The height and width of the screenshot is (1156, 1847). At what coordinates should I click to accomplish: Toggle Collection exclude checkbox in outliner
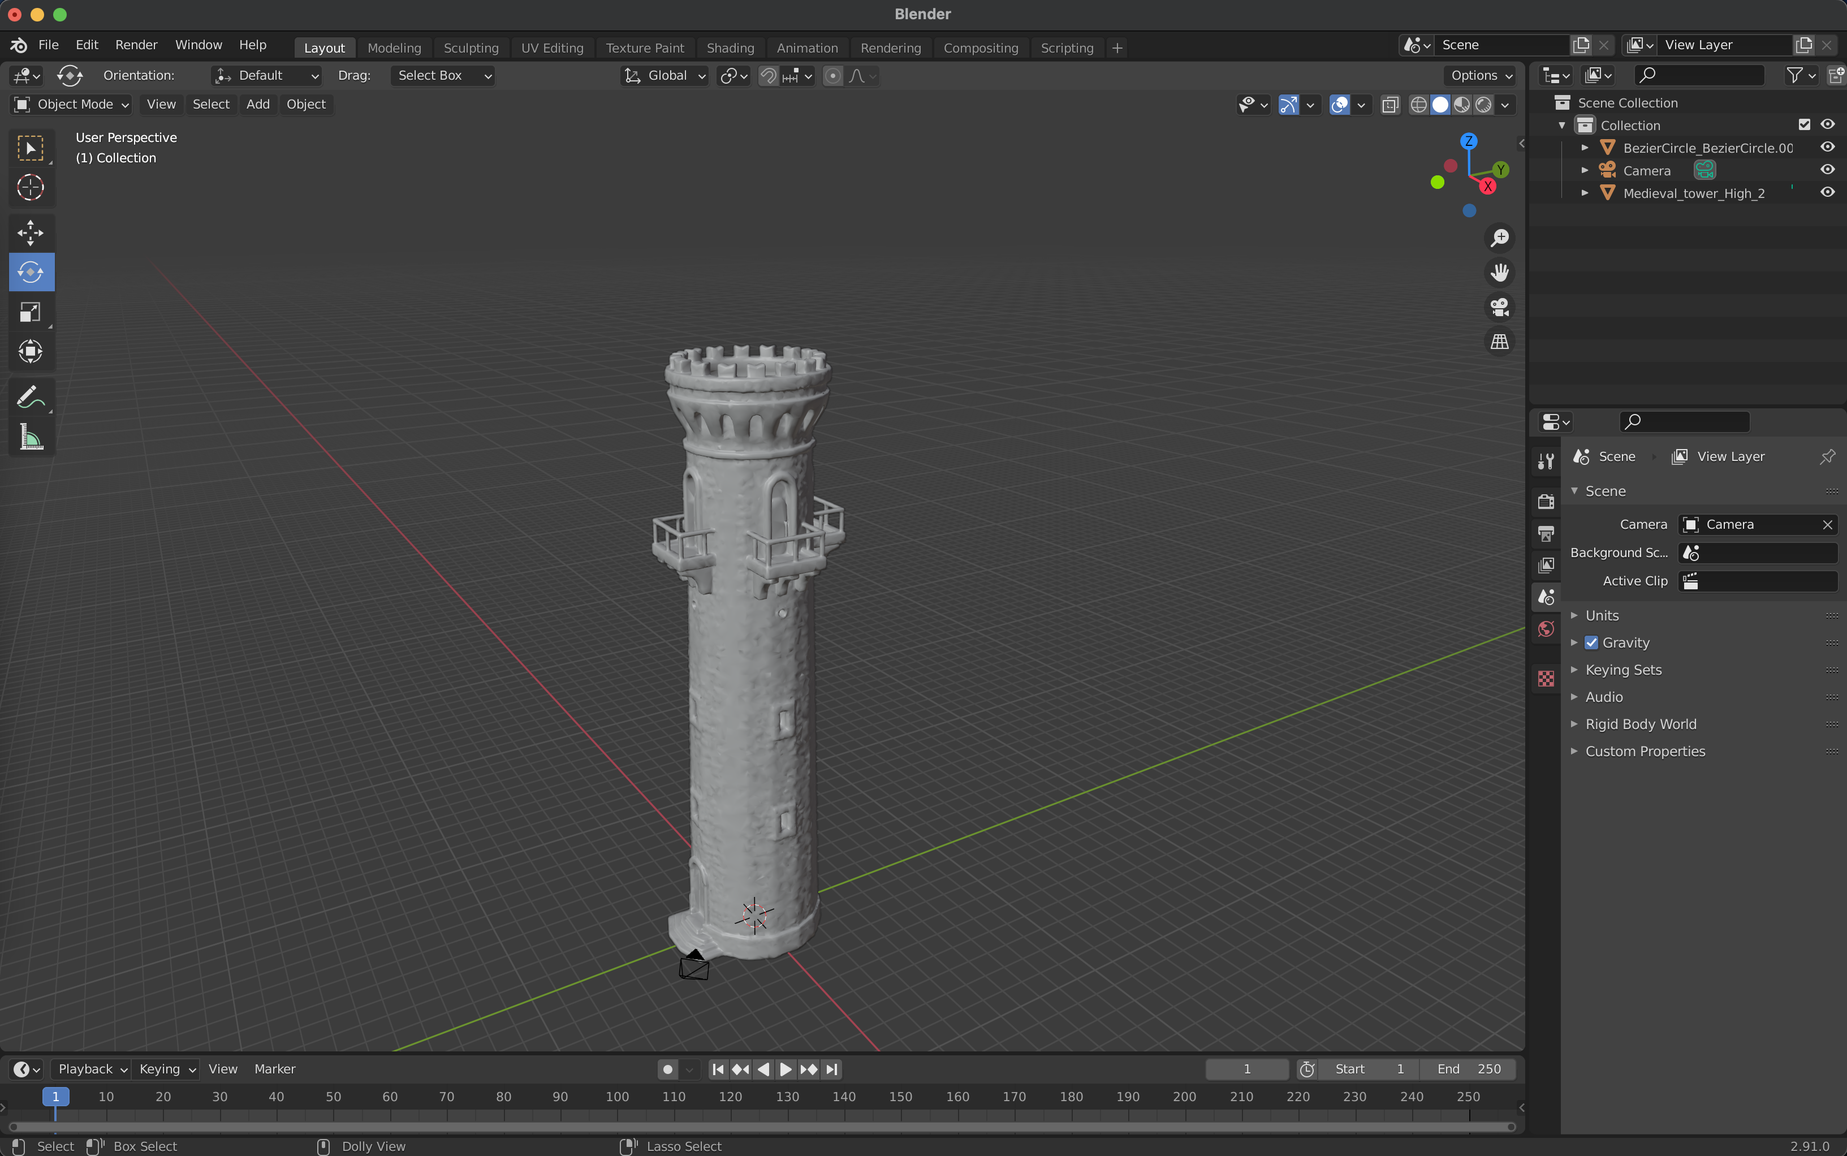[1804, 124]
